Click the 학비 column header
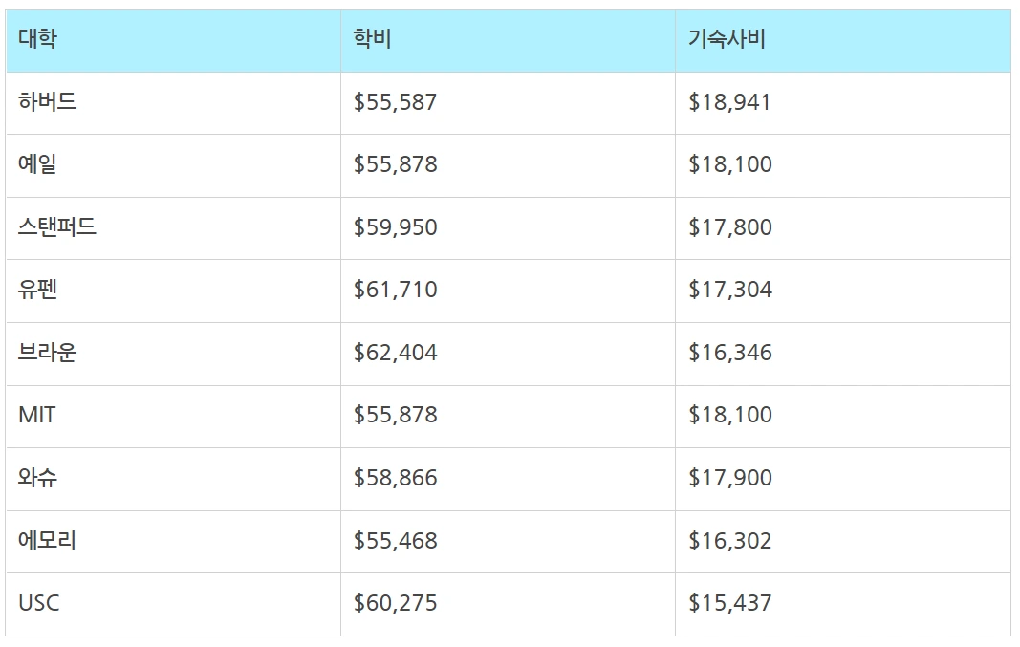 point(372,39)
